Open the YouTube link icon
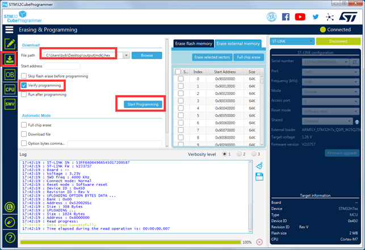The width and height of the screenshot is (365, 250). click(300, 17)
